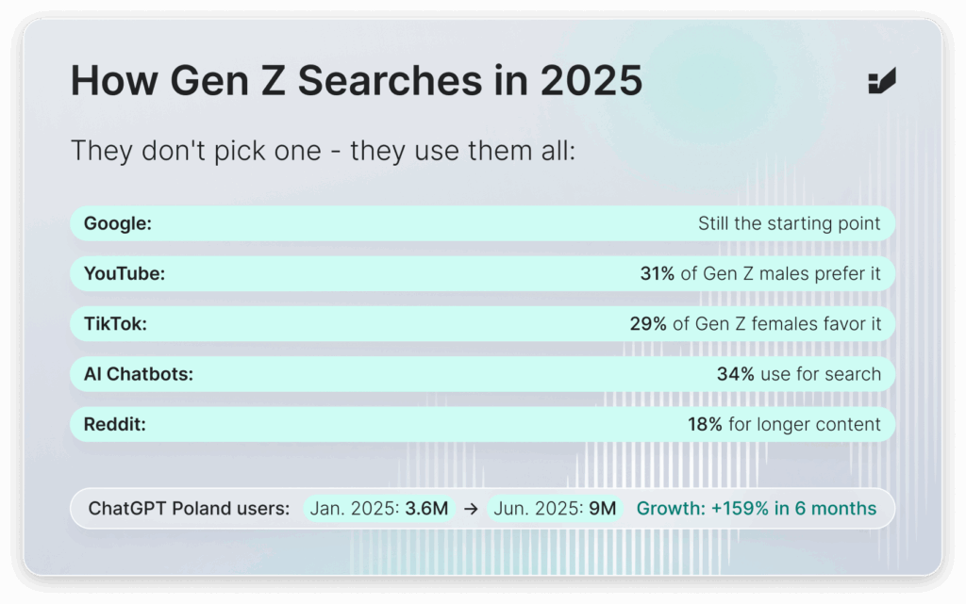Click the empty middle of the Google row
The width and height of the screenshot is (966, 604).
pos(425,224)
